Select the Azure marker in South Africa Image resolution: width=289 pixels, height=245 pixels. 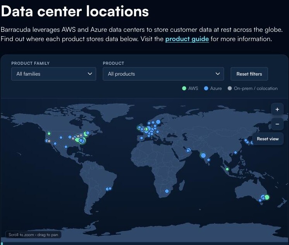(167, 191)
